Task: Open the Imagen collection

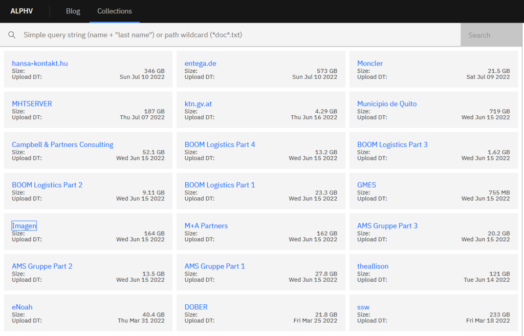Action: coord(24,226)
